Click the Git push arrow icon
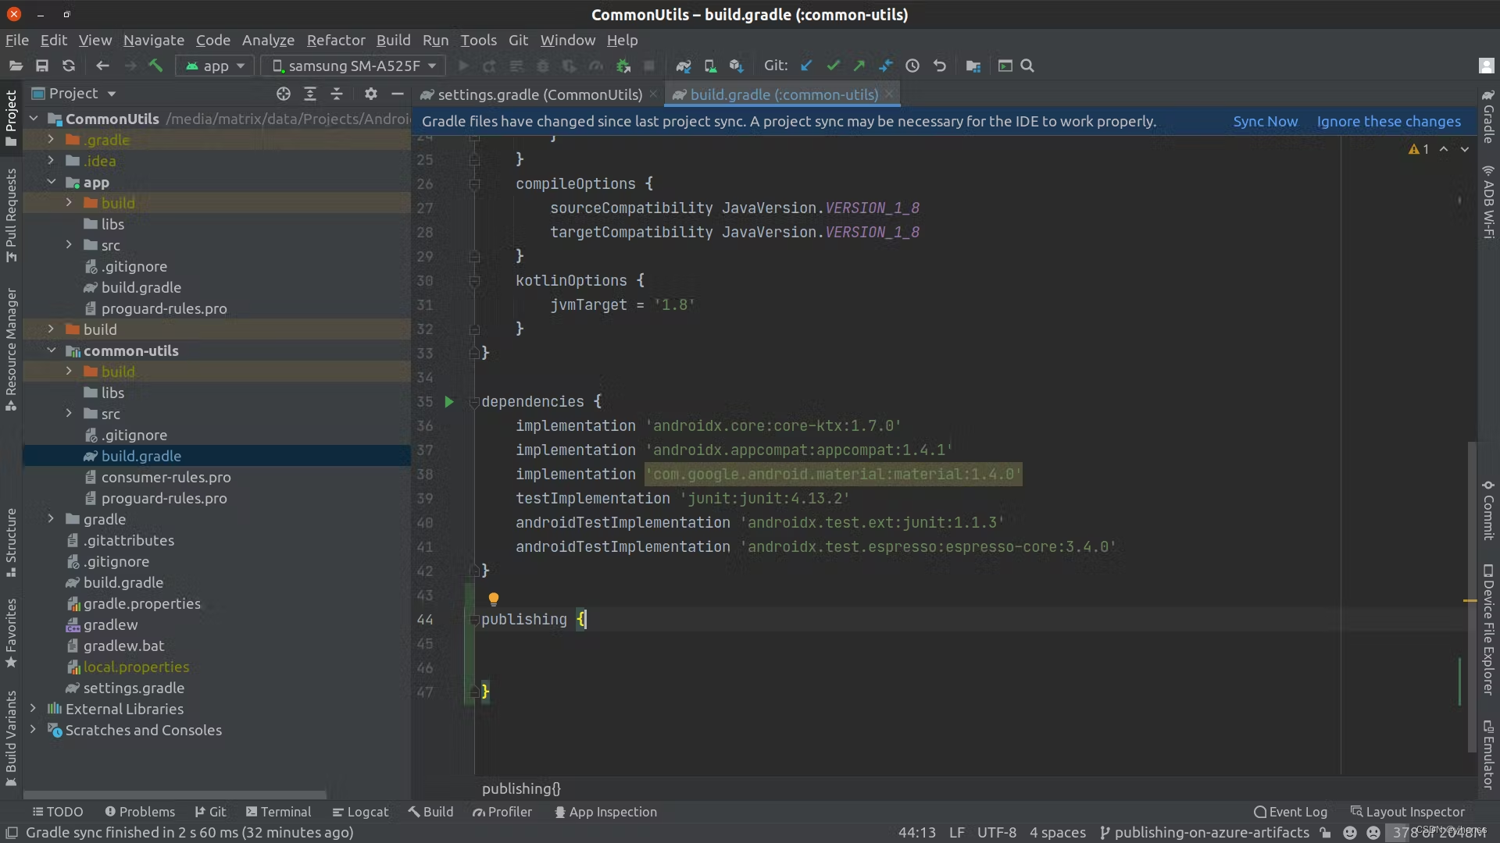 [859, 66]
